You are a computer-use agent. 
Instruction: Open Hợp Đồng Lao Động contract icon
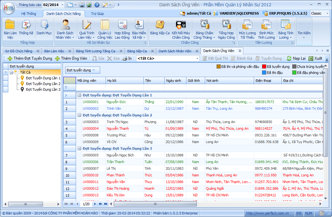coord(122,29)
